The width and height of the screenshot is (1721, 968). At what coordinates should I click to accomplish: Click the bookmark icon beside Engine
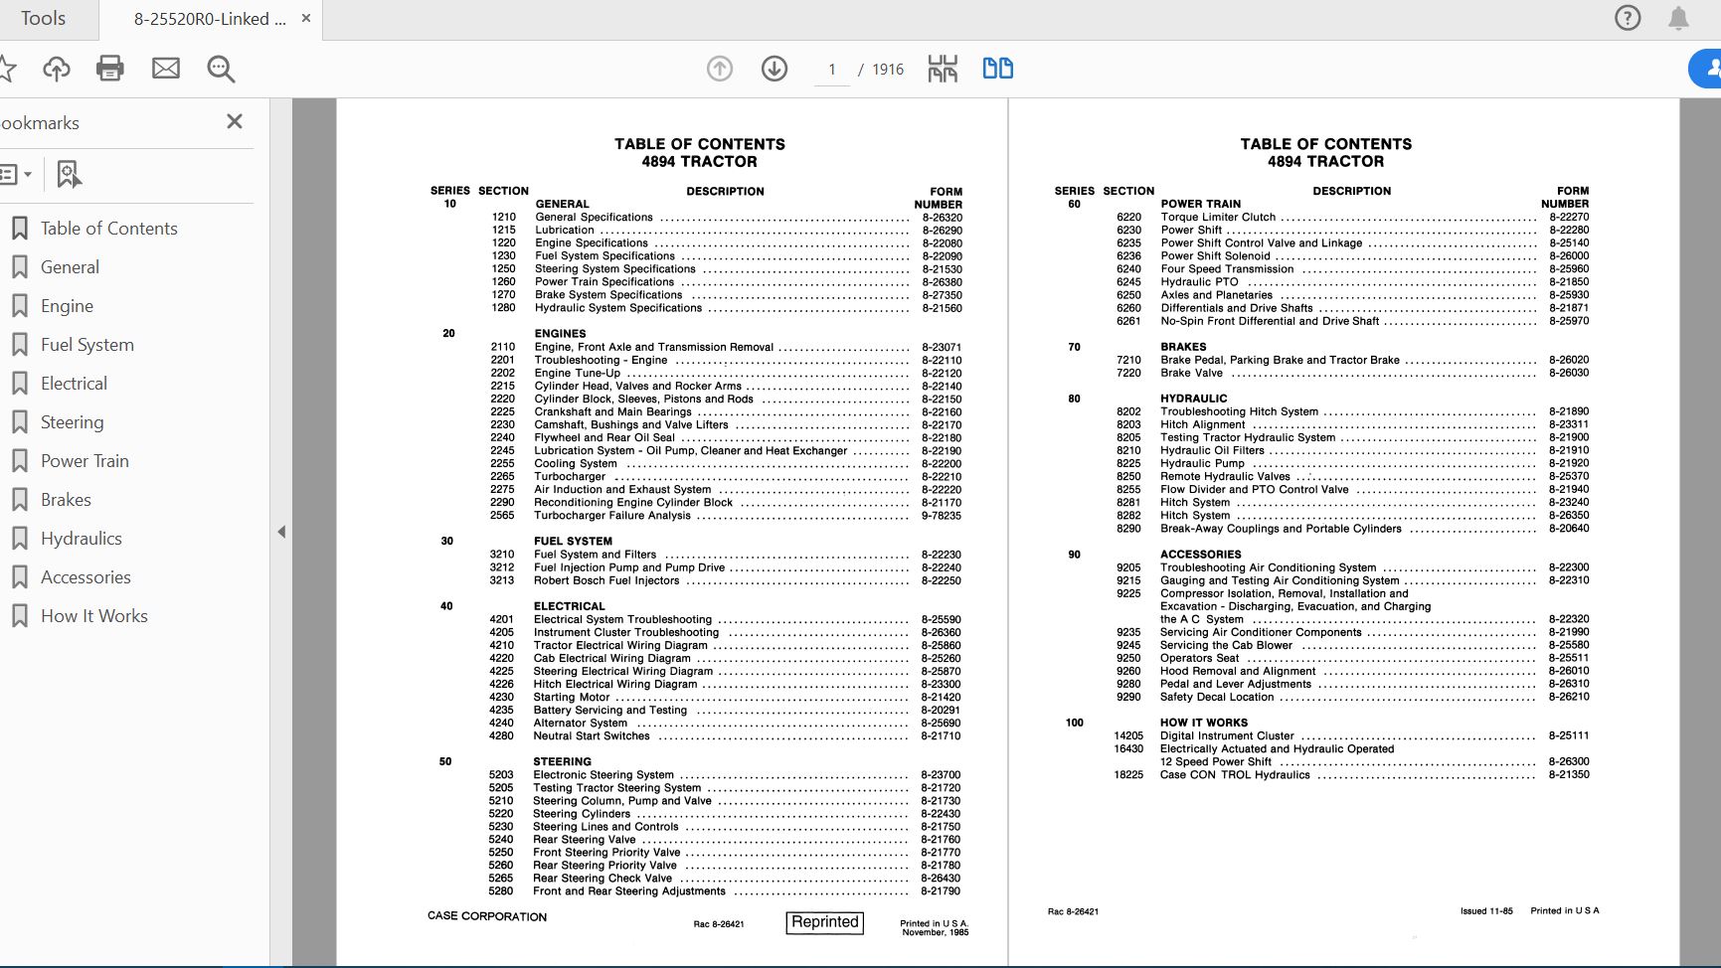click(19, 306)
